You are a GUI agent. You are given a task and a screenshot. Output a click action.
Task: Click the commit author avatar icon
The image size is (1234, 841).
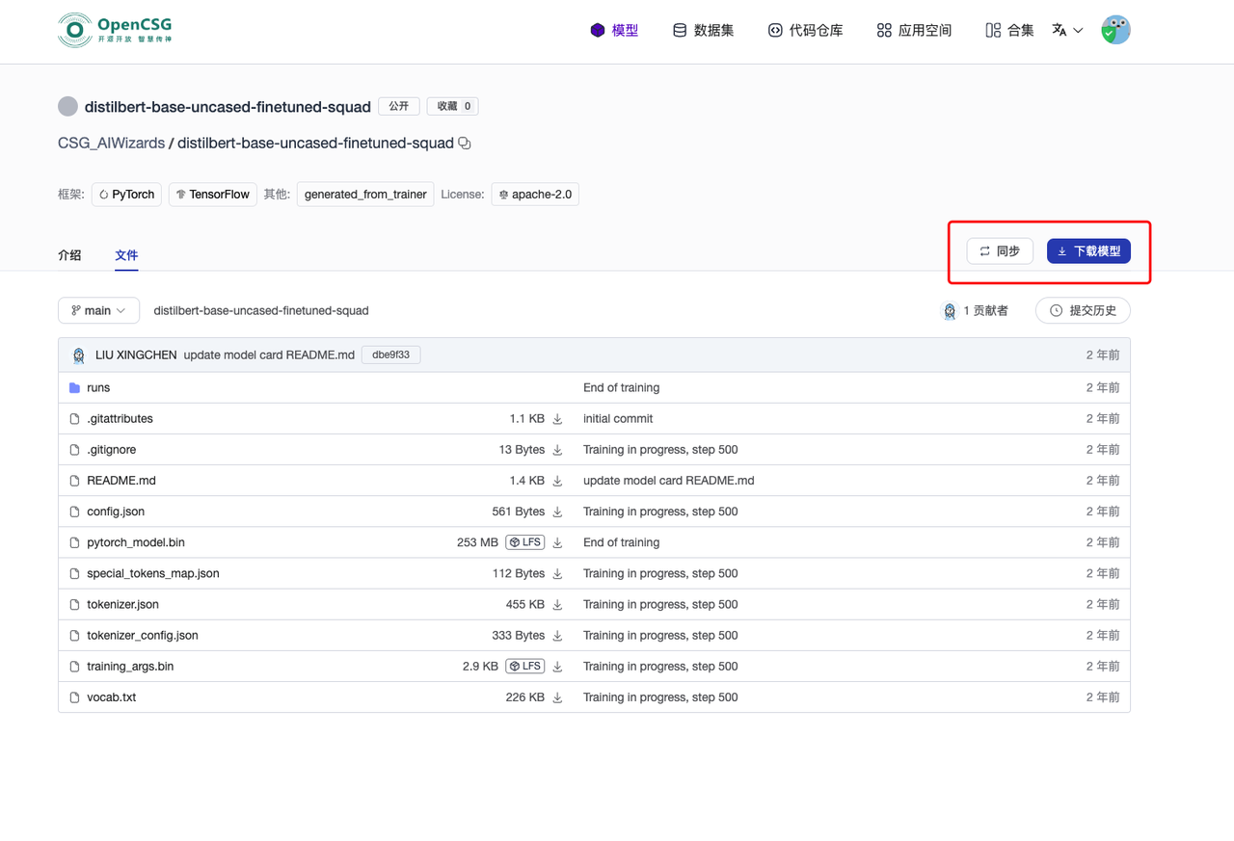pos(79,355)
